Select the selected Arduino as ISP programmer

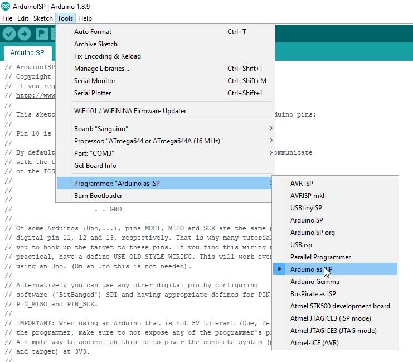(x=311, y=269)
